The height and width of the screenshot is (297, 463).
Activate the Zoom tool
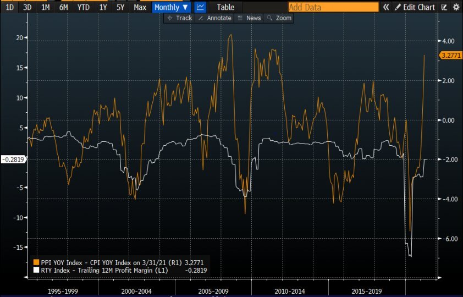coord(279,18)
